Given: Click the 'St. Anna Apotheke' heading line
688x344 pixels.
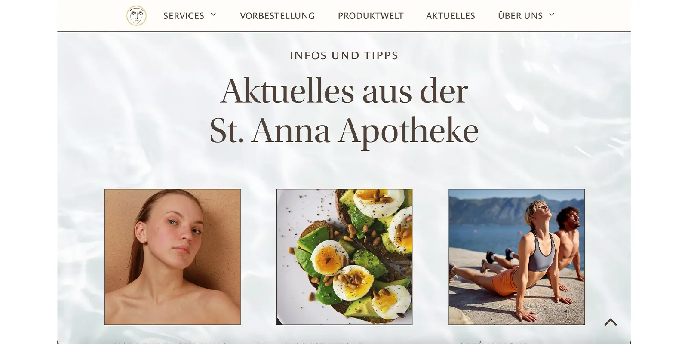Looking at the screenshot, I should [344, 131].
